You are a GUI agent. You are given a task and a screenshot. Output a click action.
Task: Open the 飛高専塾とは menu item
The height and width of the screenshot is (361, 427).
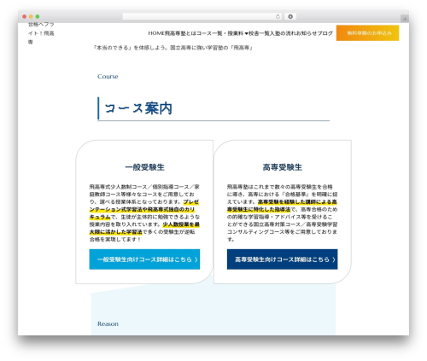[180, 33]
